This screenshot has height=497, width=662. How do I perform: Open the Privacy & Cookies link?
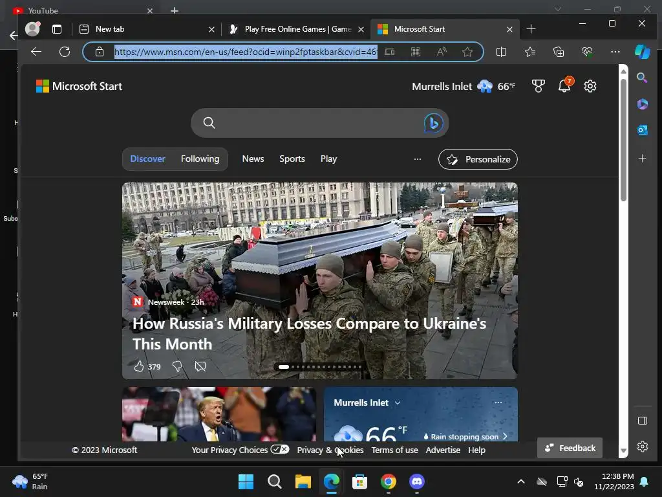[x=330, y=450]
